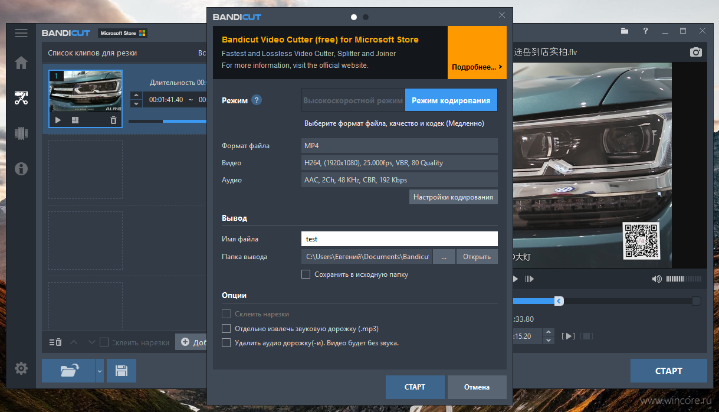
Task: Click the Открыть folder button
Action: coord(477,257)
